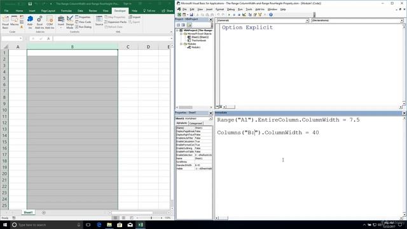This screenshot has height=229, width=407.
Task: Click the EnableCalculation property row
Action: (x=194, y=141)
